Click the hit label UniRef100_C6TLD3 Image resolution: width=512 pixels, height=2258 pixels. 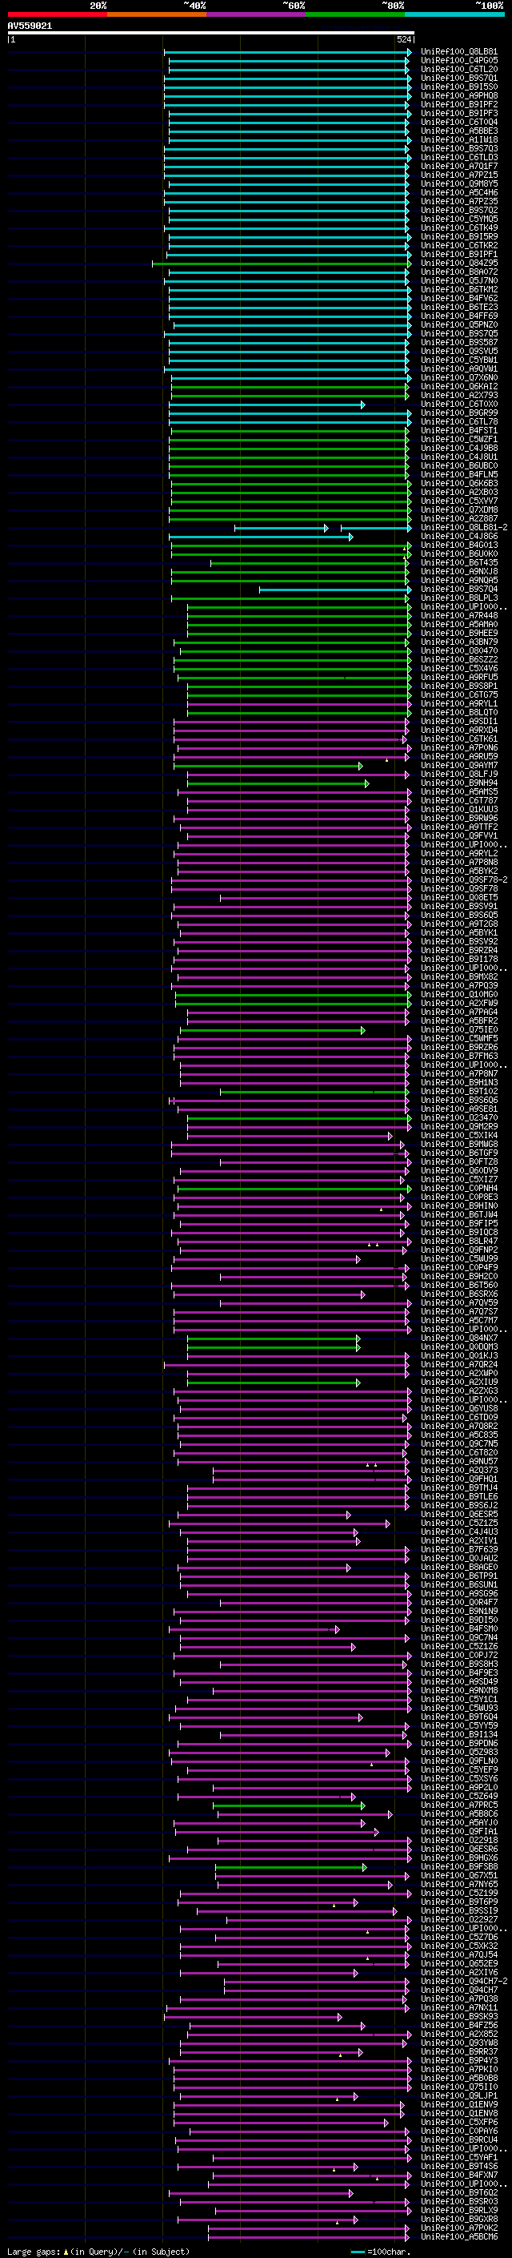(x=458, y=158)
